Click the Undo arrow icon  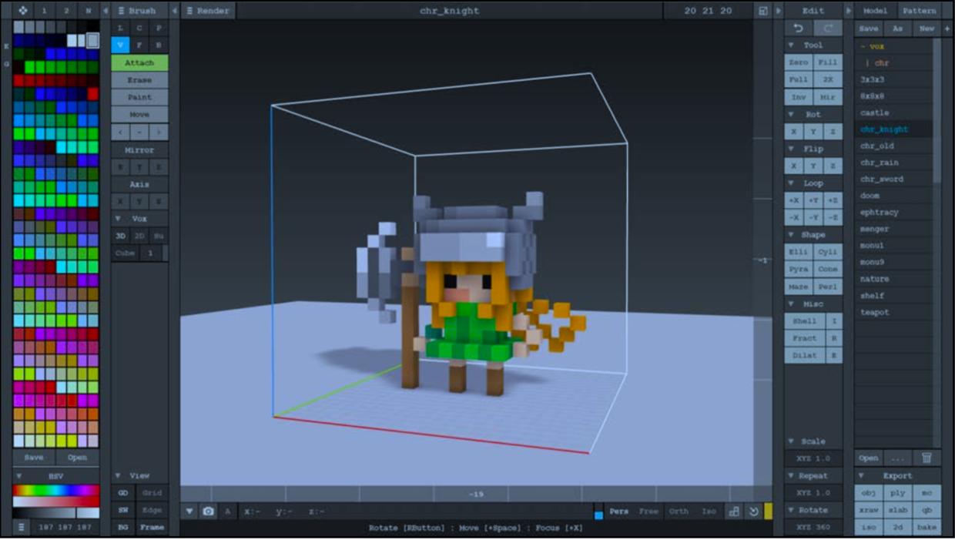[799, 29]
